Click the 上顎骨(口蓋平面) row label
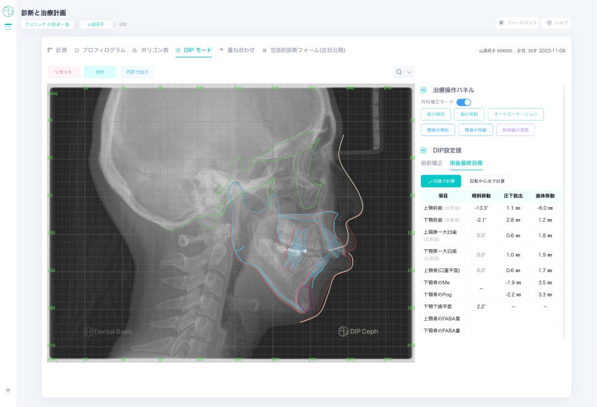The width and height of the screenshot is (597, 407). [x=442, y=271]
